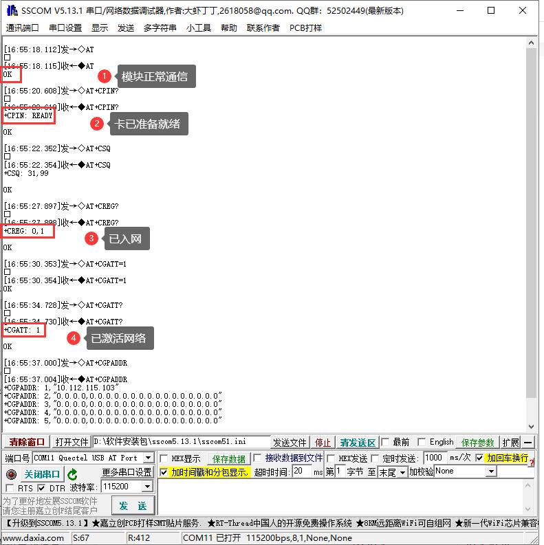Image resolution: width=544 pixels, height=545 pixels.
Task: Click the R:412 received bytes counter
Action: coord(138,538)
